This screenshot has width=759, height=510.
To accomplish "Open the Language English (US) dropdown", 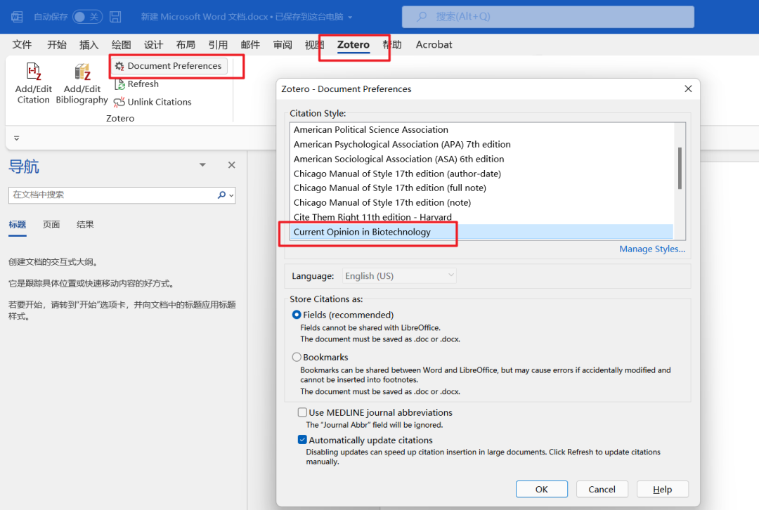I will (399, 276).
